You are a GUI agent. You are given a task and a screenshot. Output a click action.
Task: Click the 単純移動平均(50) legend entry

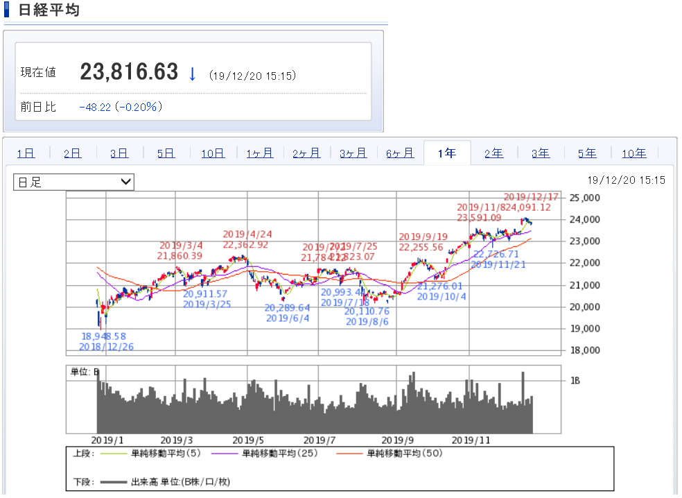click(390, 453)
